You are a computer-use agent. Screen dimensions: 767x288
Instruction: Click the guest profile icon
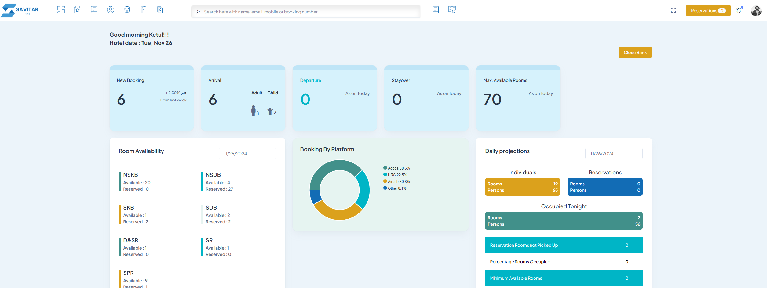[x=111, y=10]
